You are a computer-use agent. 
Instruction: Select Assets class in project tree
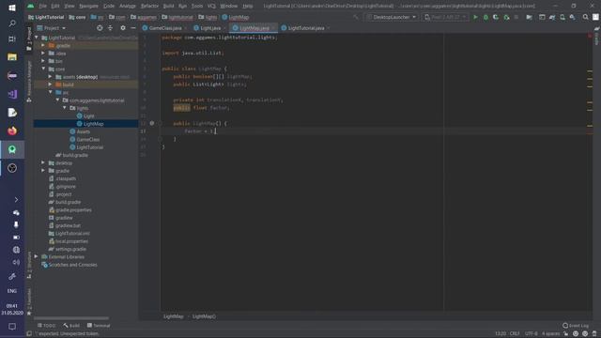tap(84, 131)
